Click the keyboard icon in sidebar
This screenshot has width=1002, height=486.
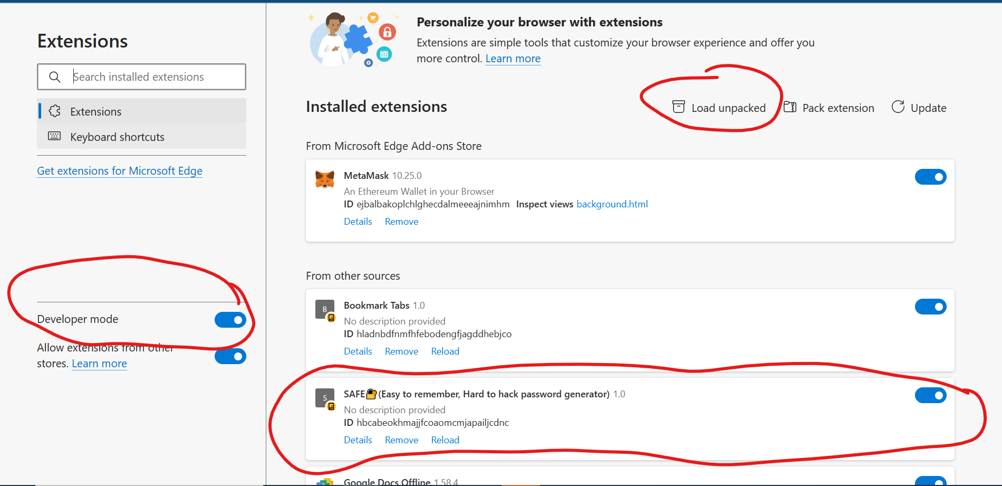(x=54, y=136)
